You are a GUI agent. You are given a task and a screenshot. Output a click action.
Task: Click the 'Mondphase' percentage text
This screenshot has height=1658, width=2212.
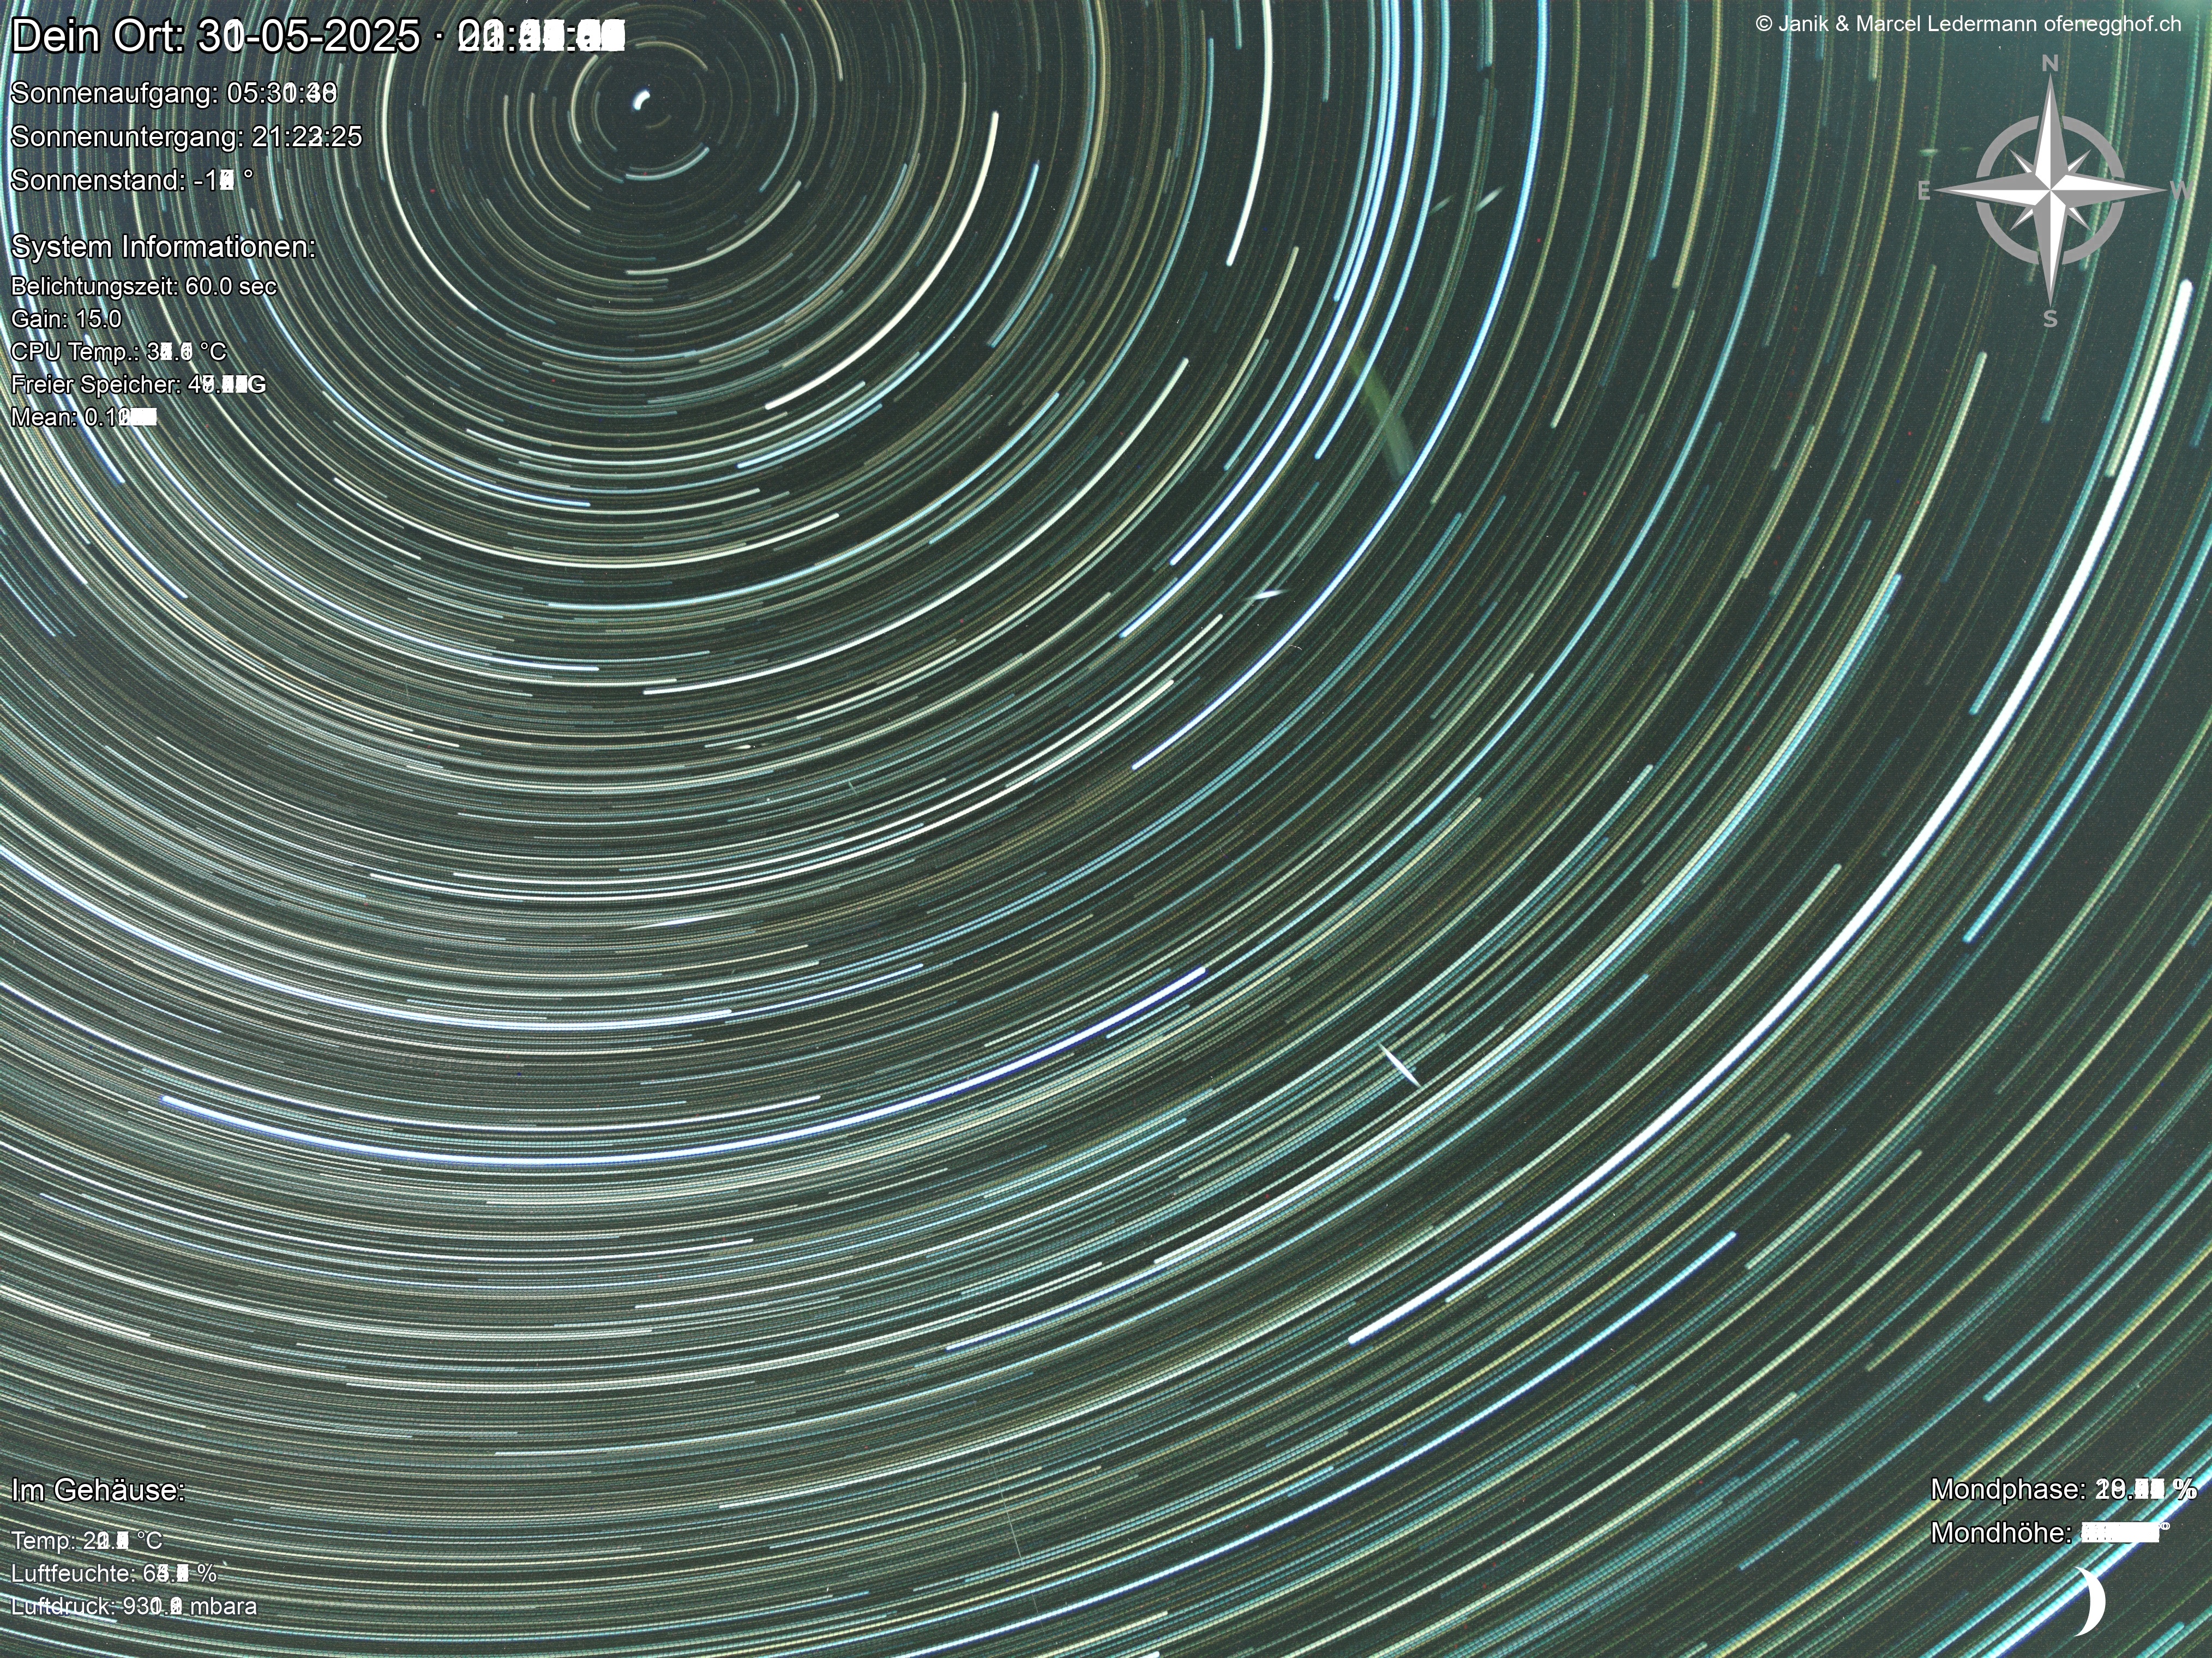point(2063,1489)
